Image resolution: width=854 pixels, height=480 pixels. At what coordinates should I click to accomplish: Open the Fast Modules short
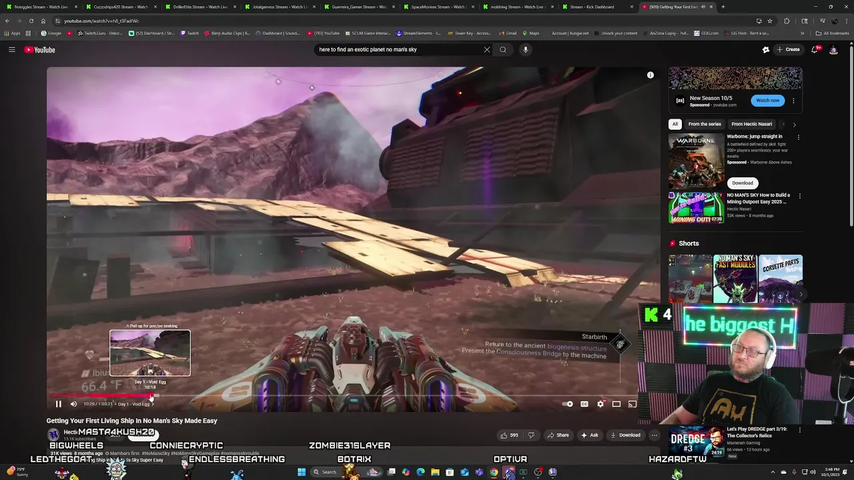coord(735,279)
